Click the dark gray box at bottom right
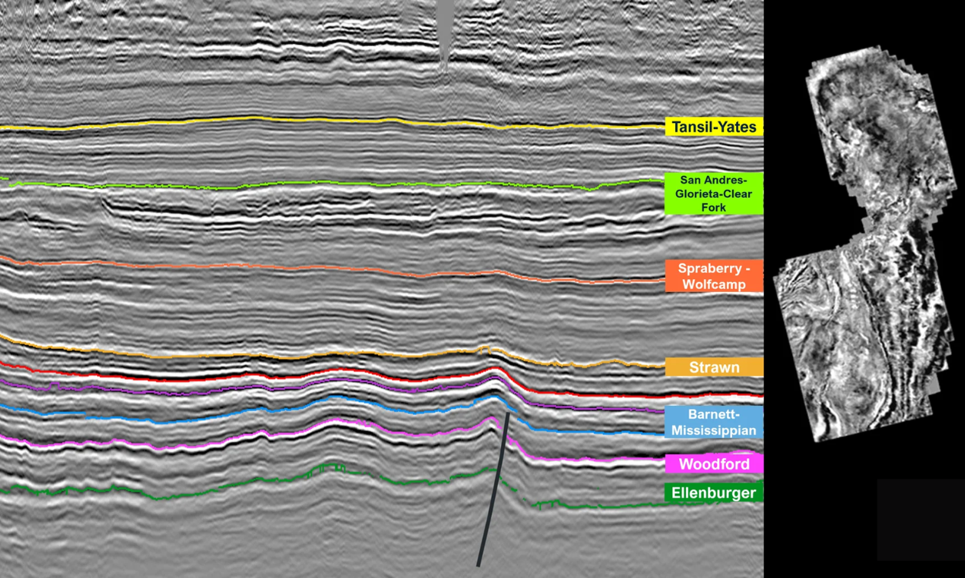The width and height of the screenshot is (965, 578). [x=920, y=520]
